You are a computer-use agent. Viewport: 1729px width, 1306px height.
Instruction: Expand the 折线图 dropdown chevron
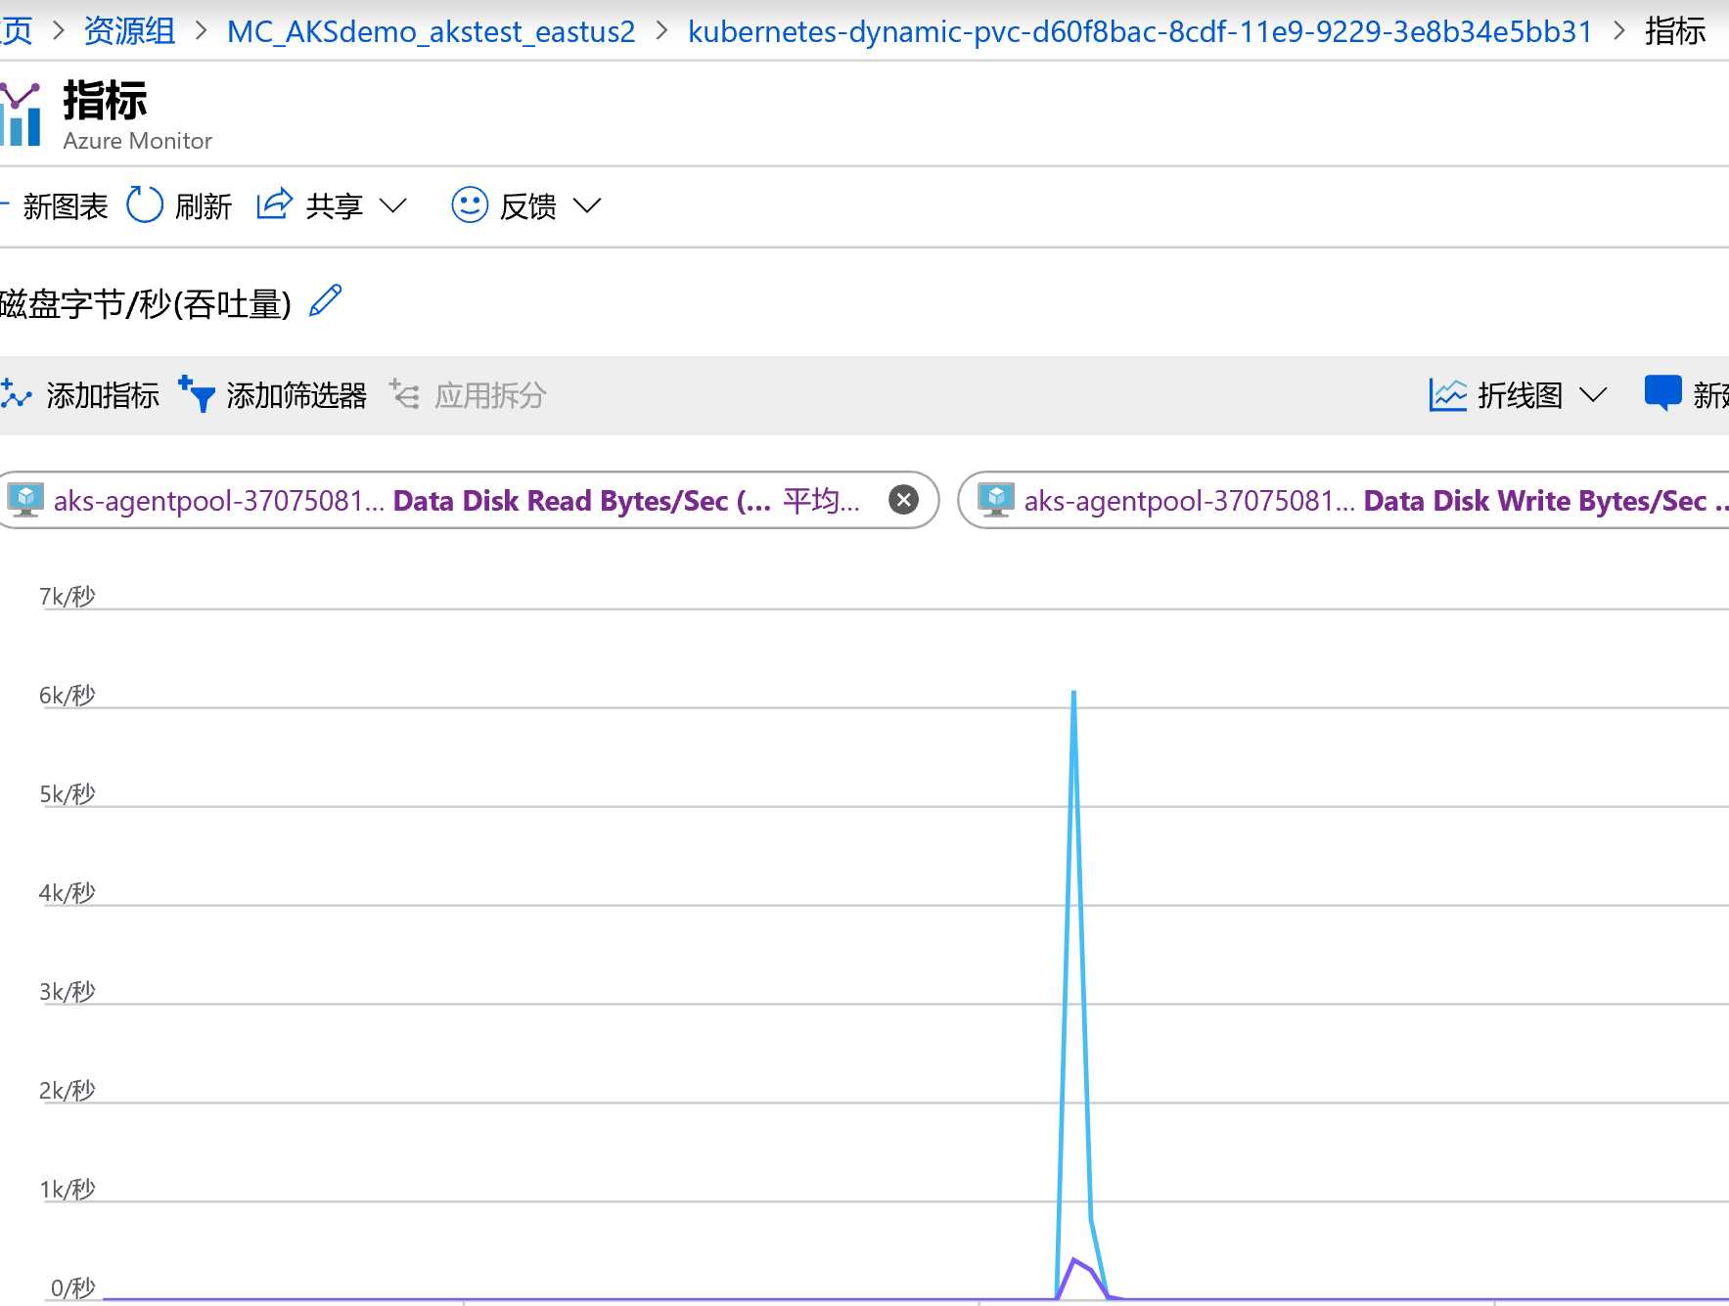click(1593, 395)
